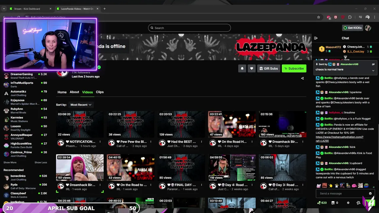Open DreamerGaming channel in sidebar
The height and width of the screenshot is (213, 379).
click(x=25, y=76)
